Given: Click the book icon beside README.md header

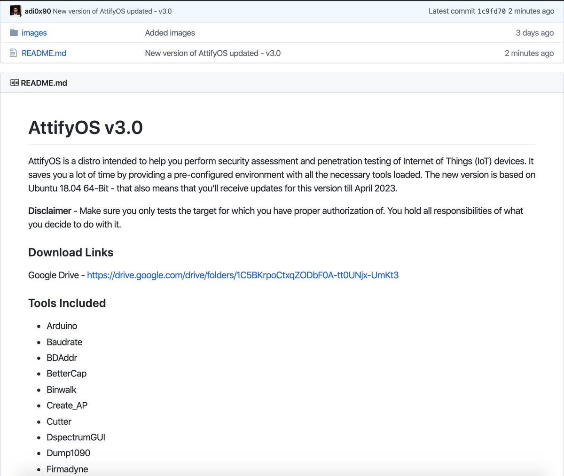Looking at the screenshot, I should (14, 82).
